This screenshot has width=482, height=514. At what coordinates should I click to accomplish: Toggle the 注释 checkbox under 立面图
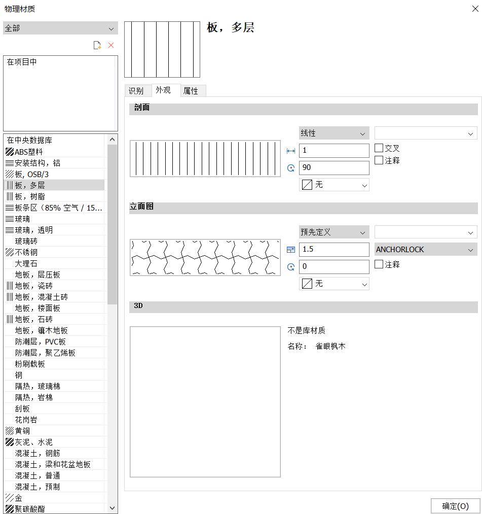click(379, 264)
